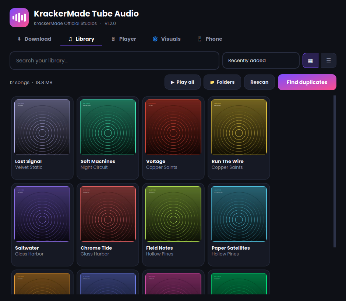Click the Soft Machines song title
This screenshot has width=346, height=301.
98,161
